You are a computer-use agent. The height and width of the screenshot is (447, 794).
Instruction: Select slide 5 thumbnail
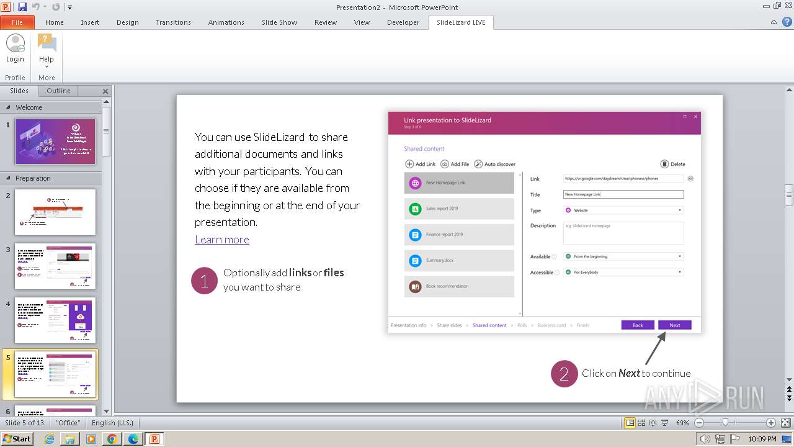tap(55, 375)
